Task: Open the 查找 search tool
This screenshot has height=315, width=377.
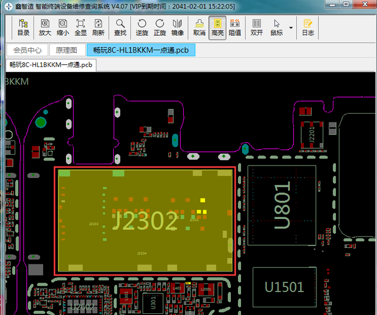Action: [120, 28]
